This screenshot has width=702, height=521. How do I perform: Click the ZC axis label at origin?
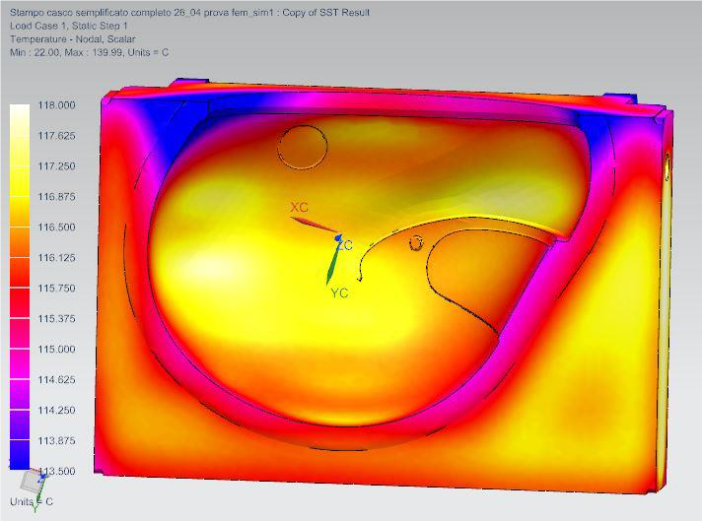[x=345, y=245]
